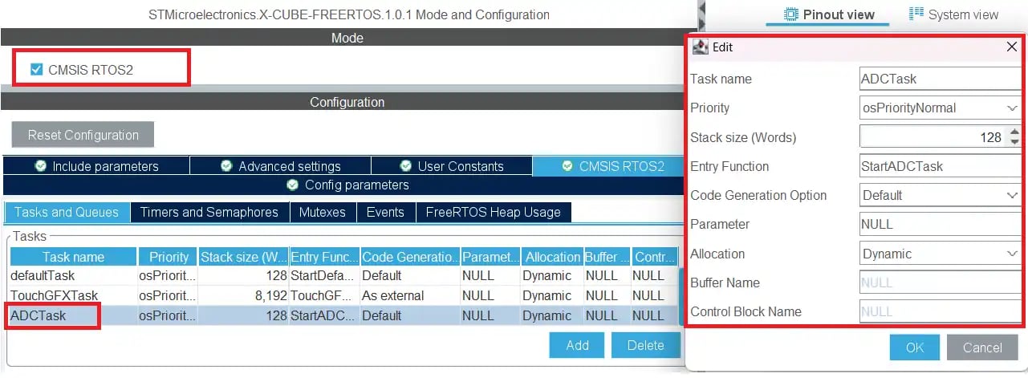Click the Allocation column header

(552, 257)
